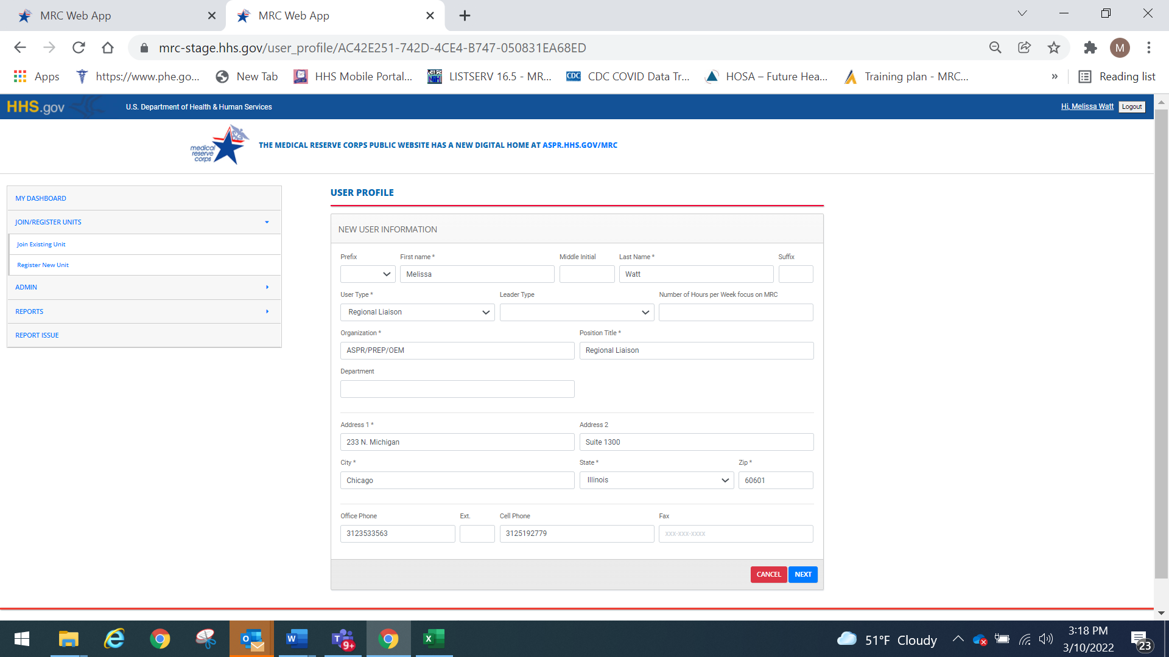Bookmark this page with the star icon
Image resolution: width=1169 pixels, height=657 pixels.
(x=1054, y=47)
